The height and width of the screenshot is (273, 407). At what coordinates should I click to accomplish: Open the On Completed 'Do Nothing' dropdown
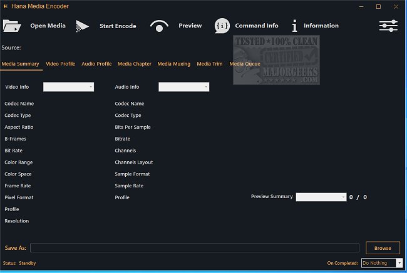(x=382, y=263)
